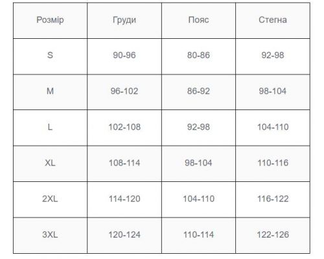Choose the XL size cell
This screenshot has width=324, height=259.
(50, 163)
